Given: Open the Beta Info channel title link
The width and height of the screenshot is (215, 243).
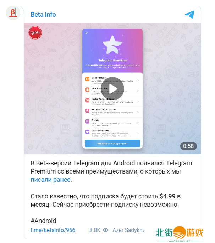Looking at the screenshot, I should [43, 15].
